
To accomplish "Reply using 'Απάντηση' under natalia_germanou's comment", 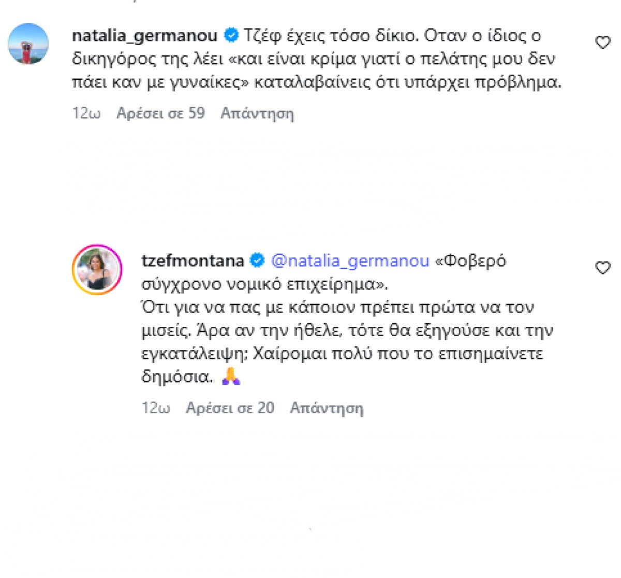I will (x=257, y=113).
